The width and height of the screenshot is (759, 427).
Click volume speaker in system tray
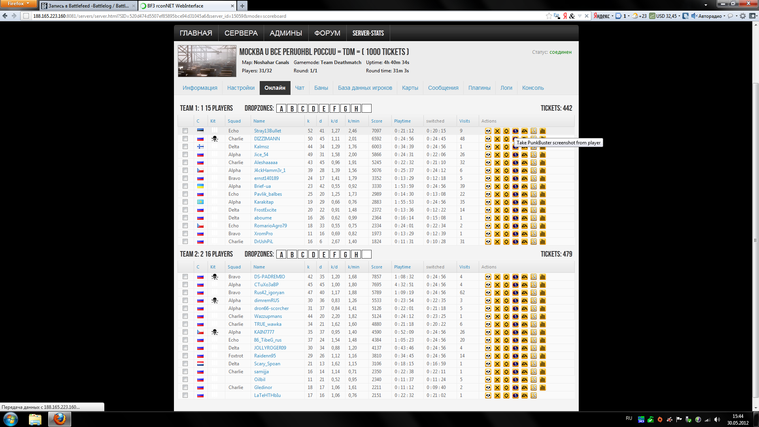(717, 419)
